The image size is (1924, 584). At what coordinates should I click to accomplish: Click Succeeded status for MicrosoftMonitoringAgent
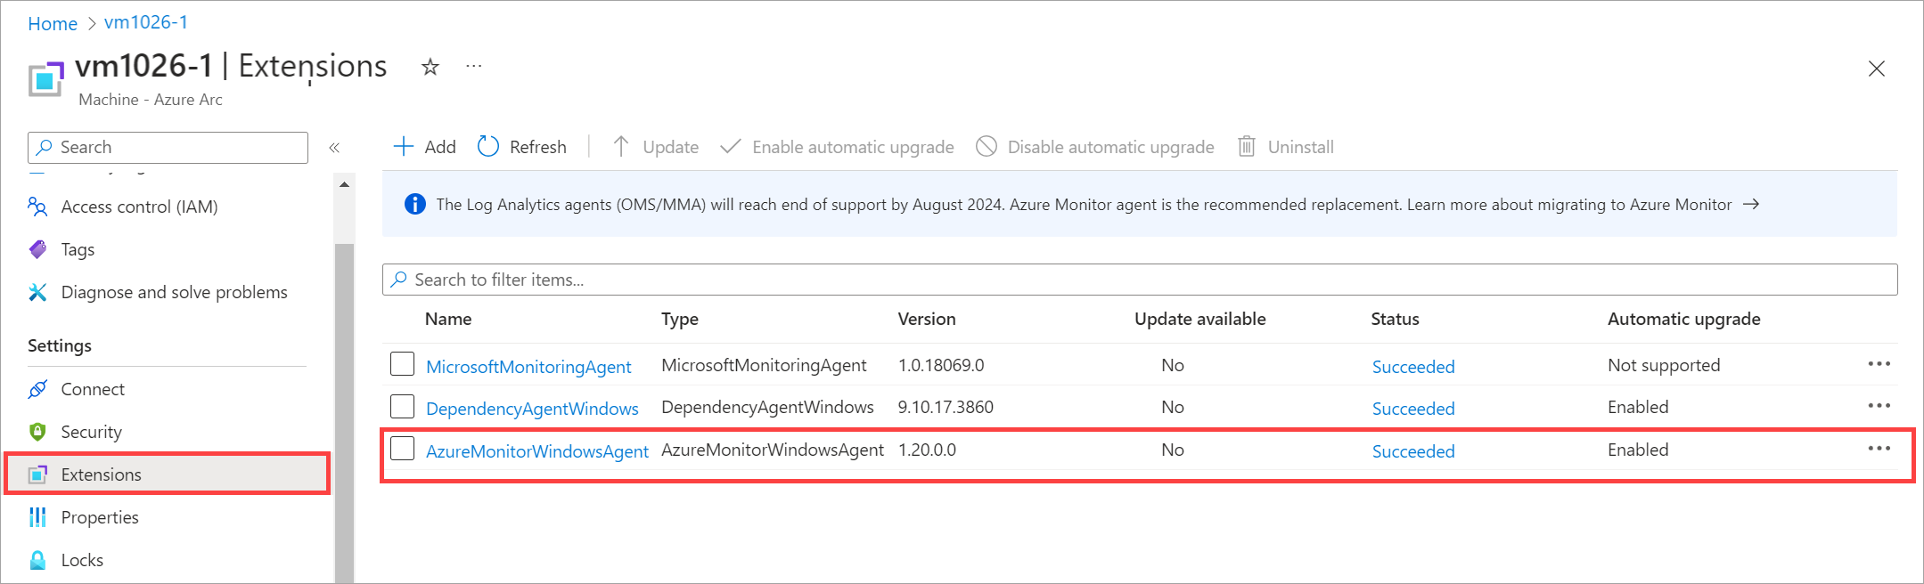pos(1413,367)
